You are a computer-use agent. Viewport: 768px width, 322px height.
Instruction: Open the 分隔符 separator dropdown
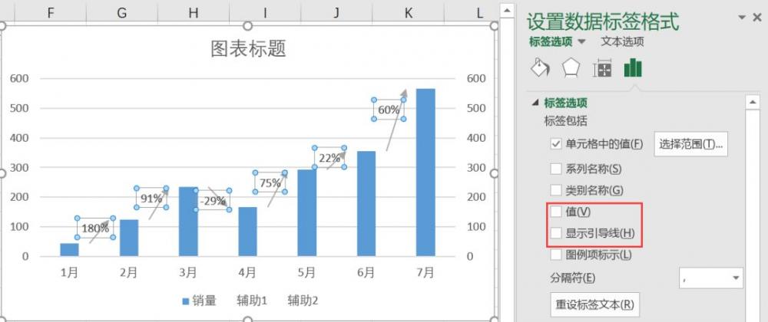711,278
